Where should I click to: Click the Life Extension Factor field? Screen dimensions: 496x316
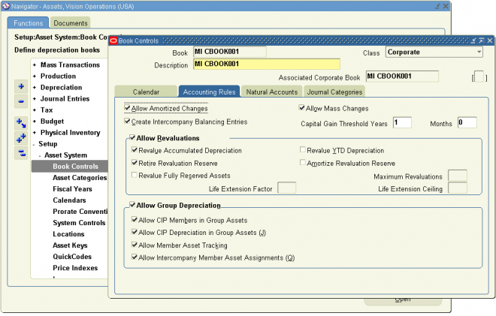[286, 188]
